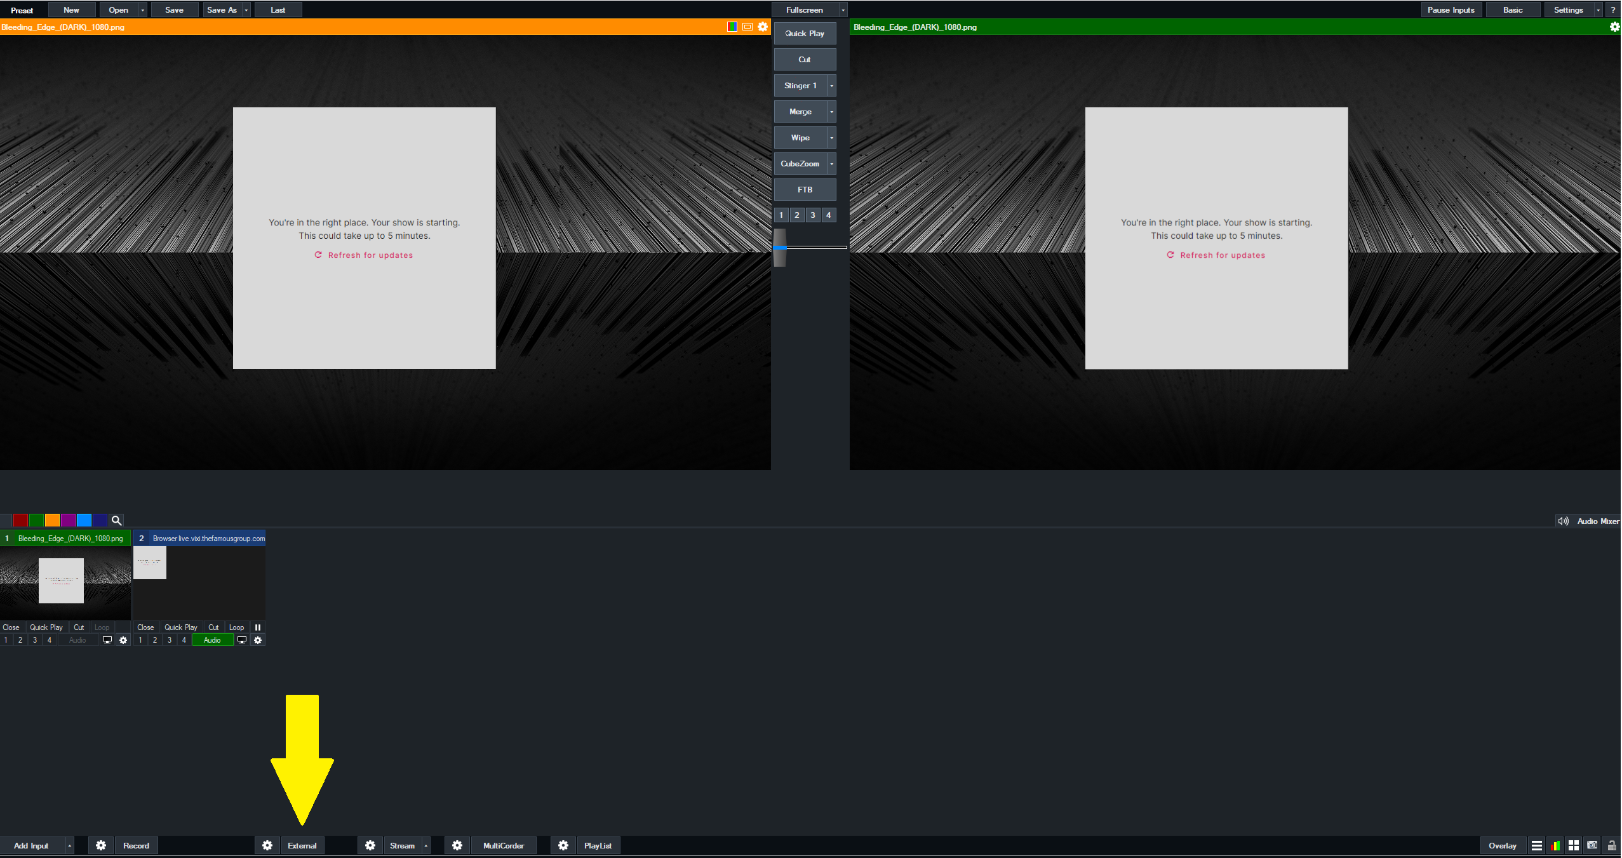Toggle Audio on the Browser input
The height and width of the screenshot is (858, 1622).
click(212, 640)
